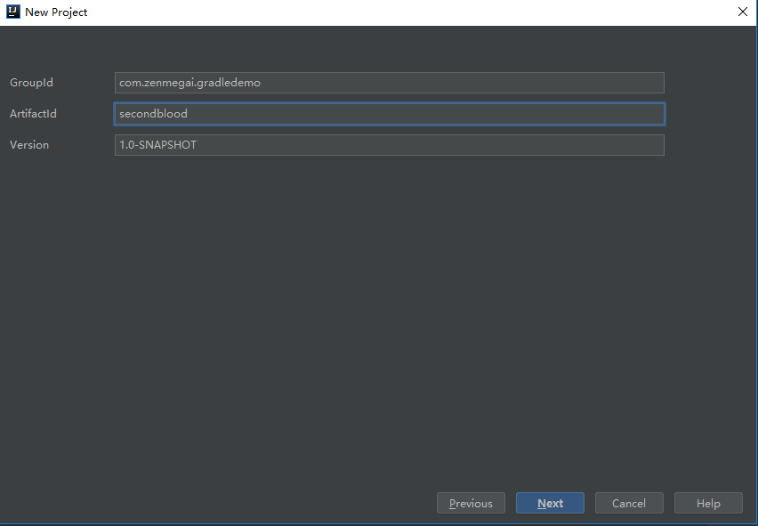Click the GroupId label
The width and height of the screenshot is (758, 526).
click(x=31, y=83)
